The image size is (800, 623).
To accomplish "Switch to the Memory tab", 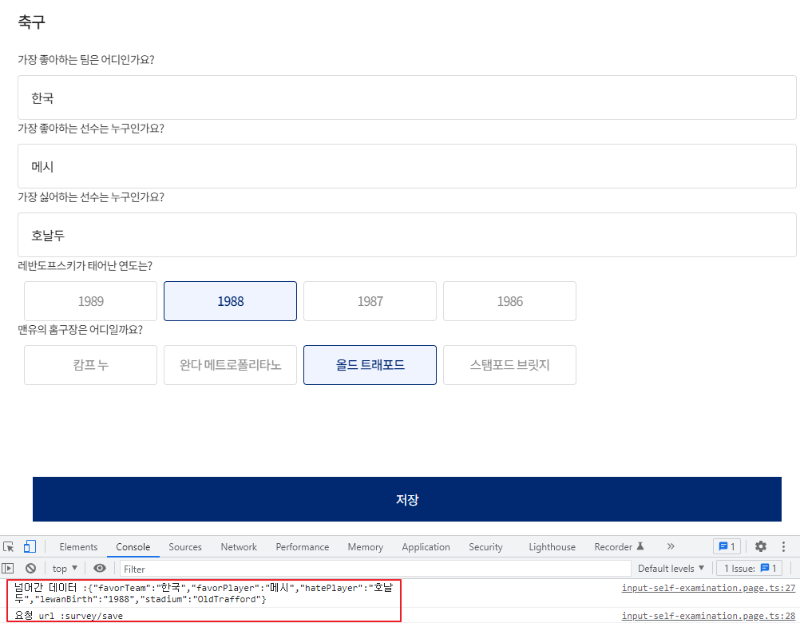I will [366, 546].
